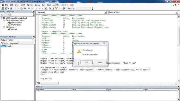This screenshot has height=101, width=180.
Task: Click the Insert UserForm toolbar icon
Action: pyautogui.click(x=6, y=8)
